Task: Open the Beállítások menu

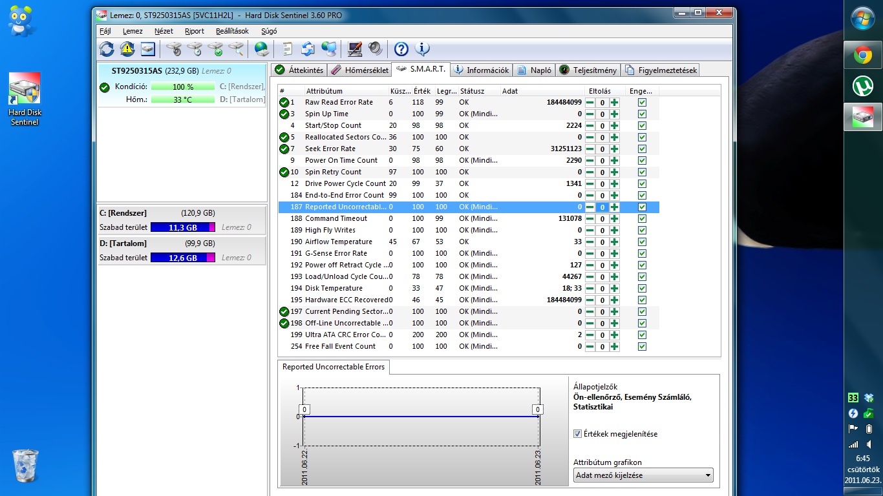Action: point(232,31)
